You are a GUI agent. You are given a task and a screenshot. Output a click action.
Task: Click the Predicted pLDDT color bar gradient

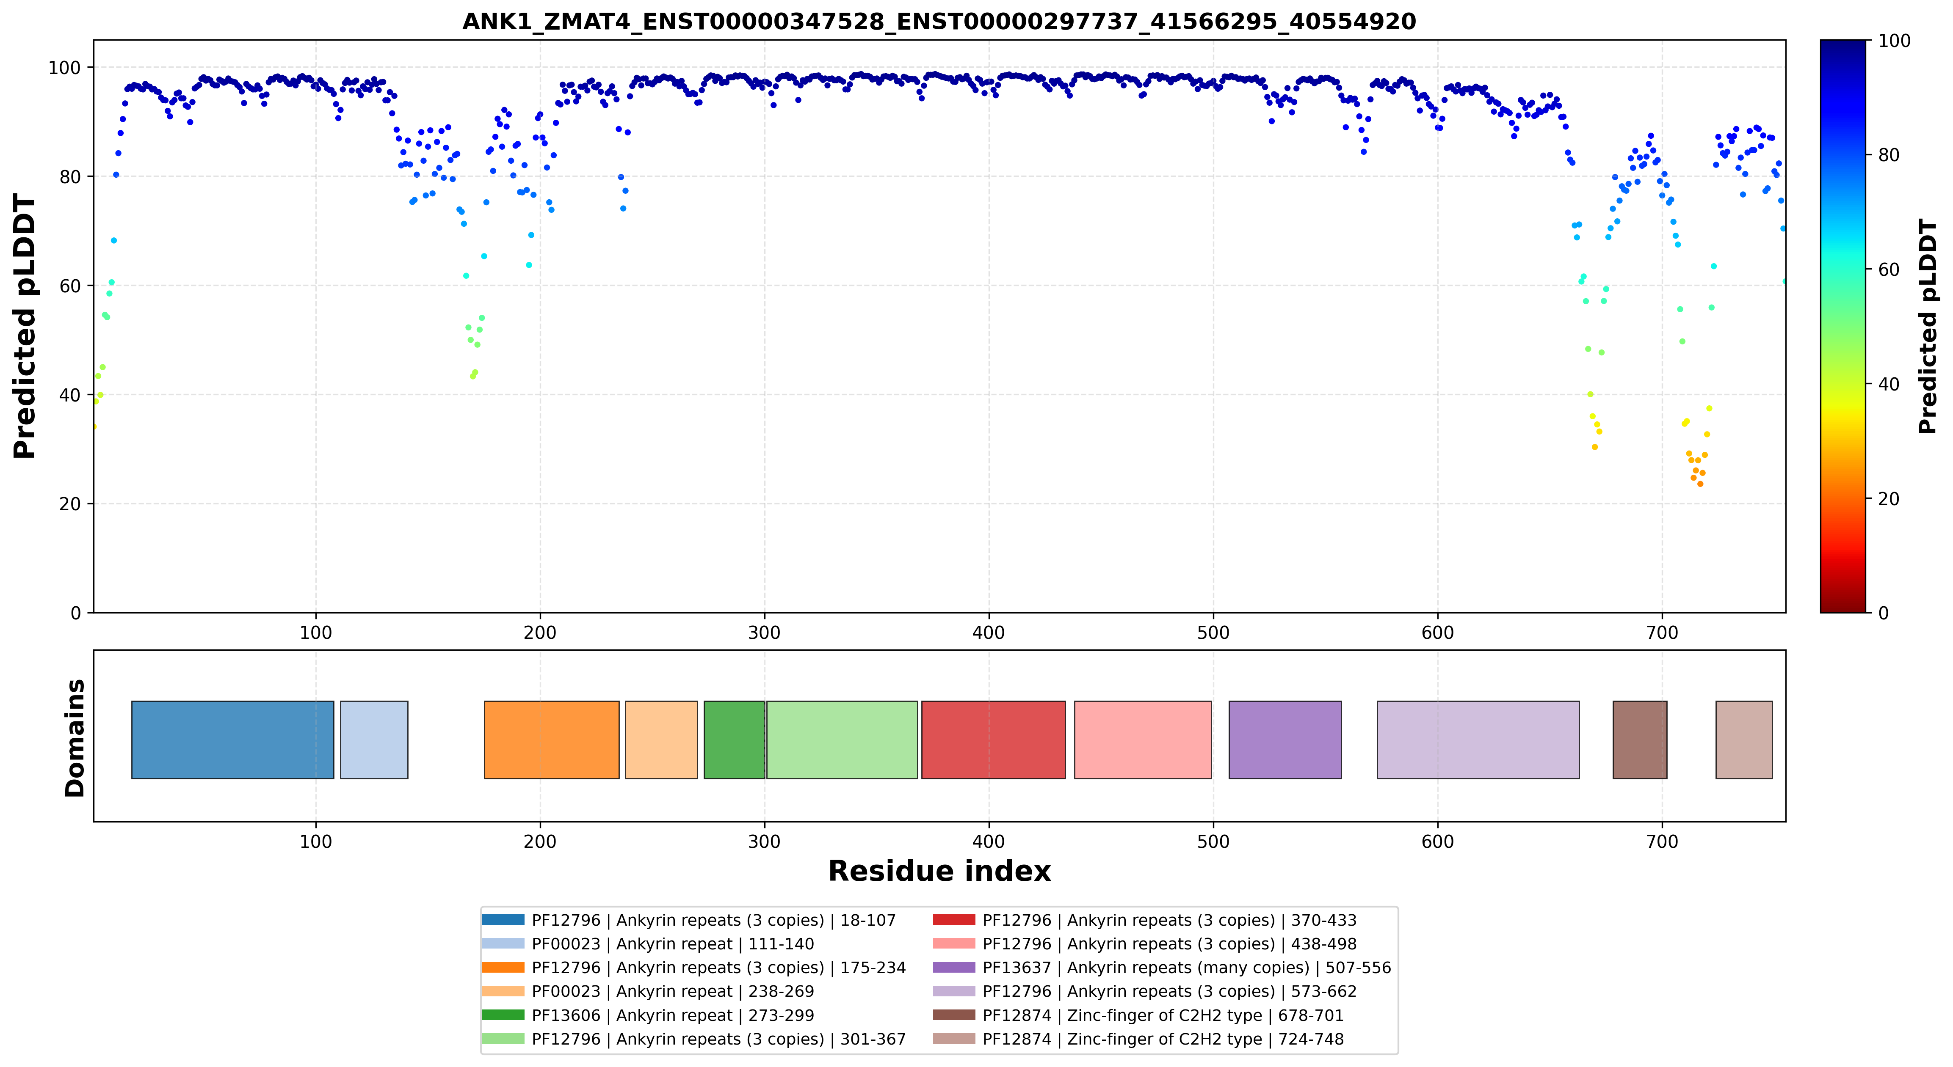pyautogui.click(x=1843, y=326)
